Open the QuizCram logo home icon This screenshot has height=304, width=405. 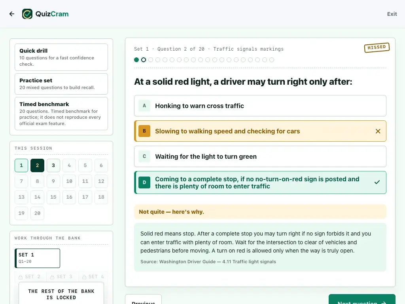[x=27, y=14]
